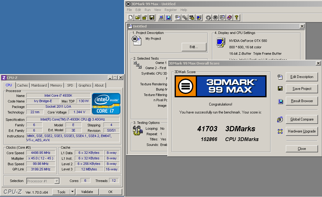Open the Edit menu in 3DMark
322x197 pixels.
(x=138, y=10)
